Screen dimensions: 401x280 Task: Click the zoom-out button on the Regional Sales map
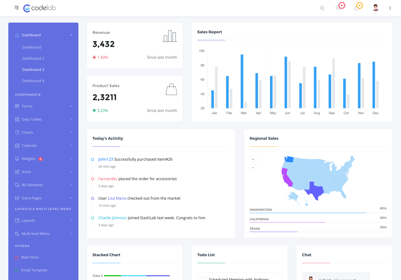coord(253,167)
